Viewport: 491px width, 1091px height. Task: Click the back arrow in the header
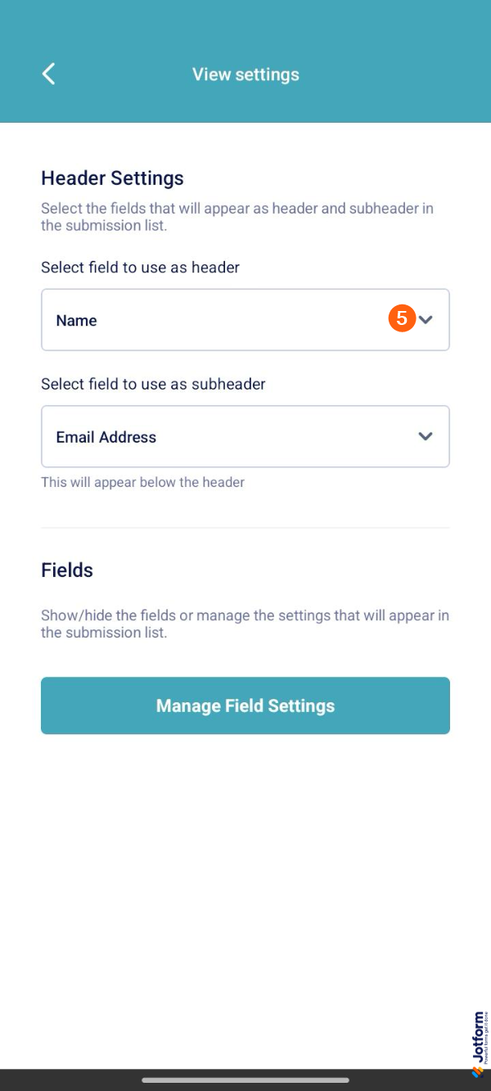47,74
